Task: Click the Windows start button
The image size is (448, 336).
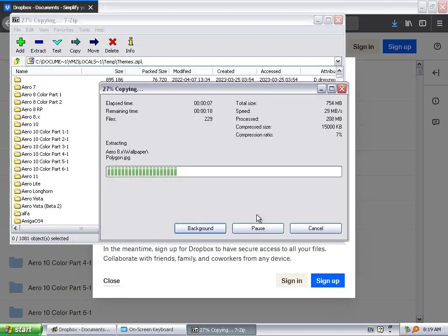Action: pos(21,329)
